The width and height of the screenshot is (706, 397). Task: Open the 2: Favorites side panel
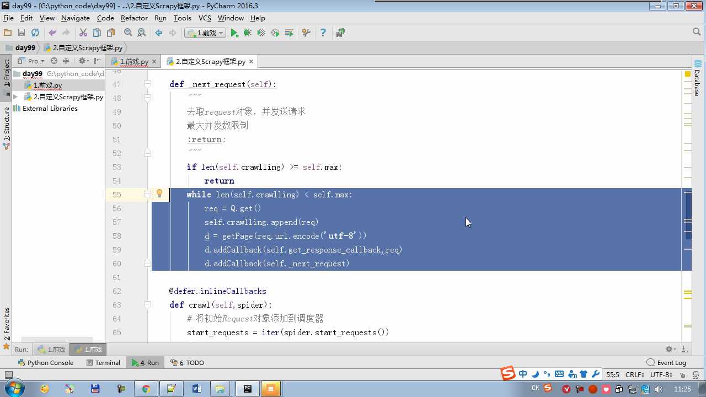tap(7, 328)
